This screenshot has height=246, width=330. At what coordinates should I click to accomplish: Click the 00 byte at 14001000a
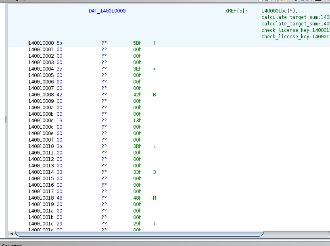click(x=59, y=108)
